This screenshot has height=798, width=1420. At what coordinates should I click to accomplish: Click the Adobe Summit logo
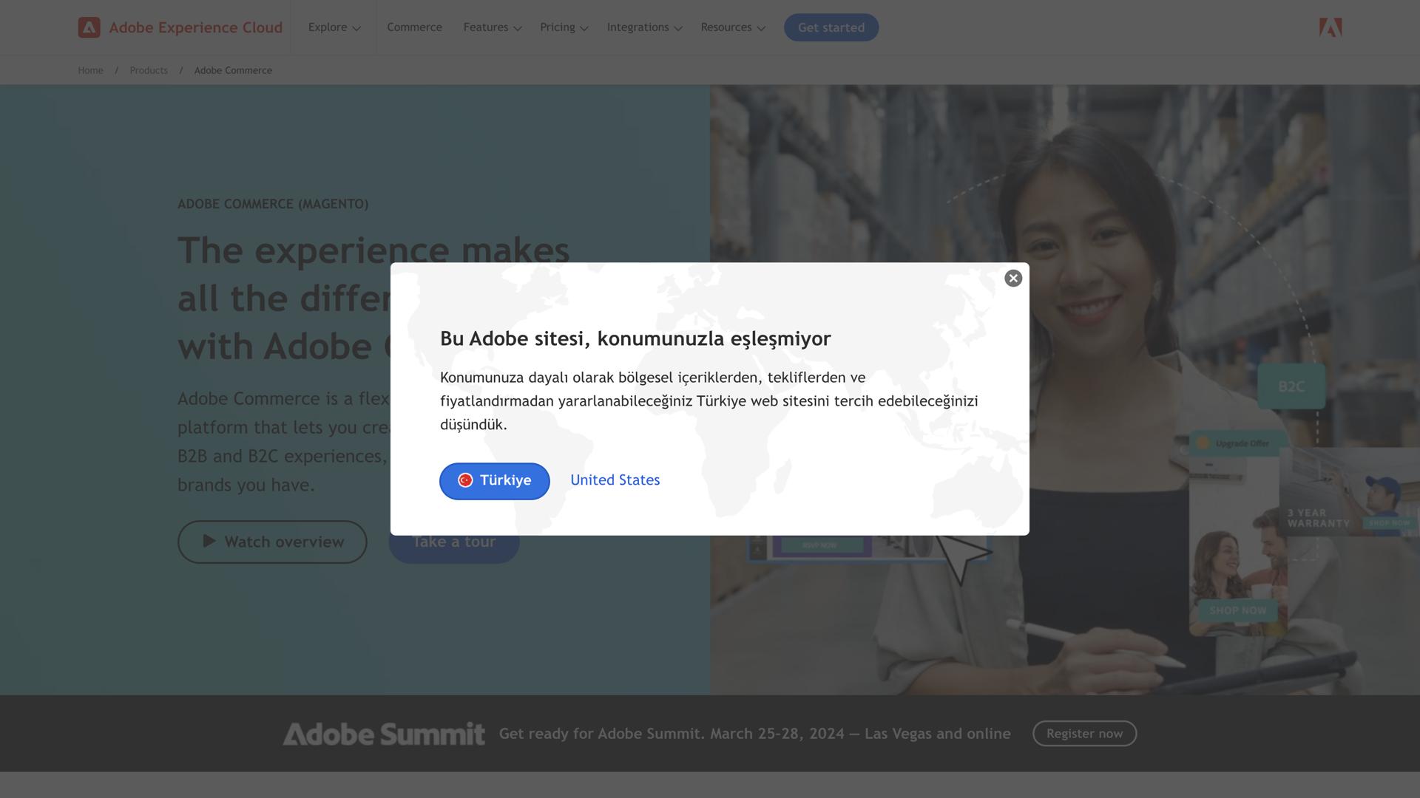pyautogui.click(x=383, y=734)
